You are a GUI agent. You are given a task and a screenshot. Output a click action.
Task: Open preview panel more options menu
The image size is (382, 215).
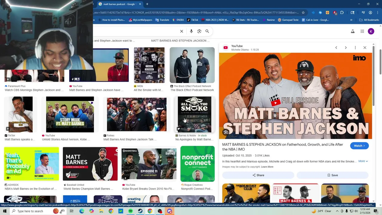pos(355,47)
